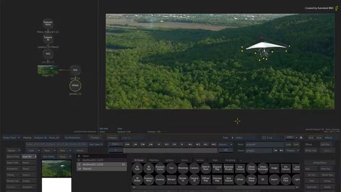
Task: Select the Analyzer Mono node in the node bin
Action: [x=149, y=180]
